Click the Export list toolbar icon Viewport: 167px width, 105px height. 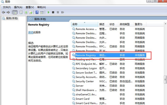tap(31, 12)
